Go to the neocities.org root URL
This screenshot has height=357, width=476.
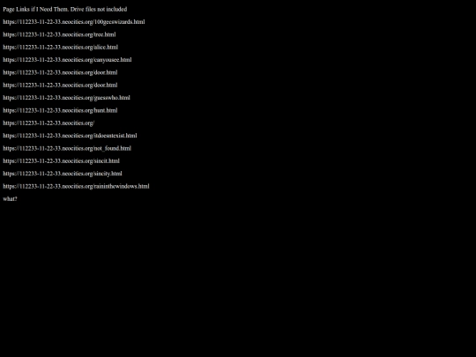(48, 123)
